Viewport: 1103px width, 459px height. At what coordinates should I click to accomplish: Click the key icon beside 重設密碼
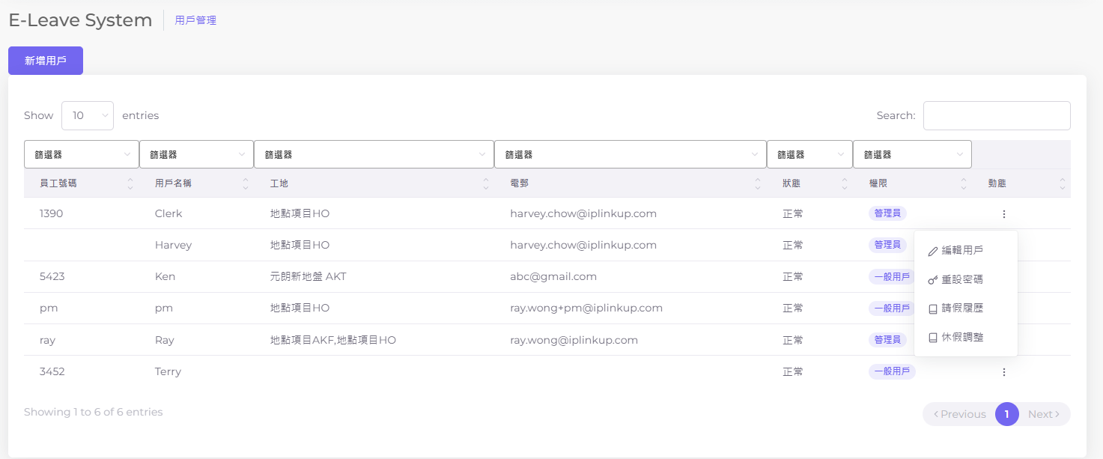(933, 280)
